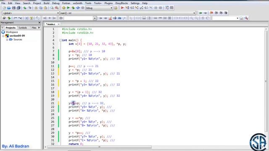
Task: Click the Redo toolbar icon
Action: (x=30, y=8)
